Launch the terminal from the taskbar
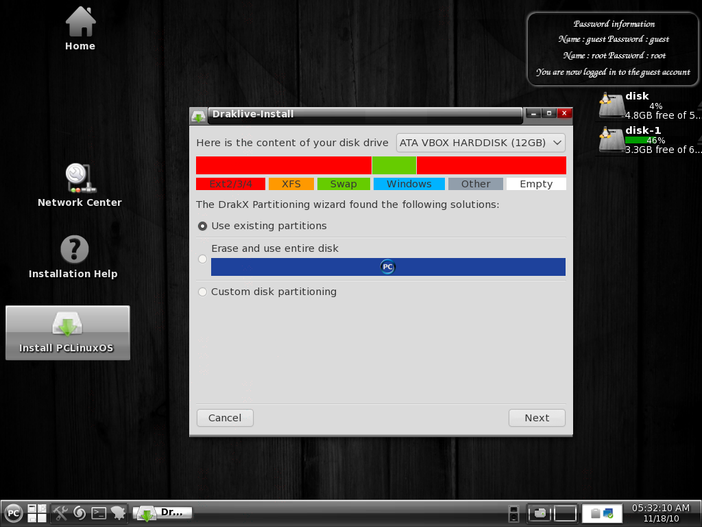Viewport: 702px width, 527px height. 99,513
